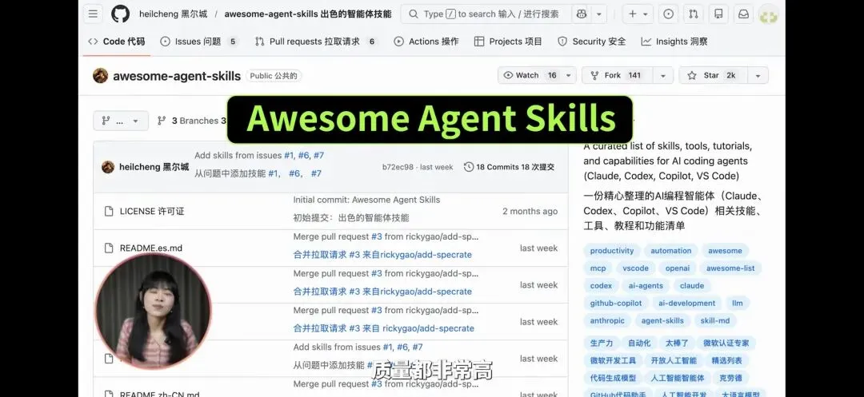Open the pull requests icon in header
The height and width of the screenshot is (397, 864).
(x=694, y=14)
